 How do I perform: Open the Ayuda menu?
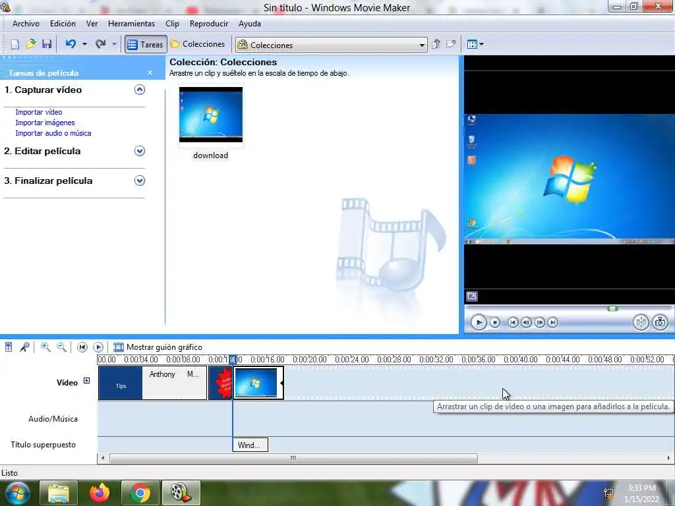point(250,24)
